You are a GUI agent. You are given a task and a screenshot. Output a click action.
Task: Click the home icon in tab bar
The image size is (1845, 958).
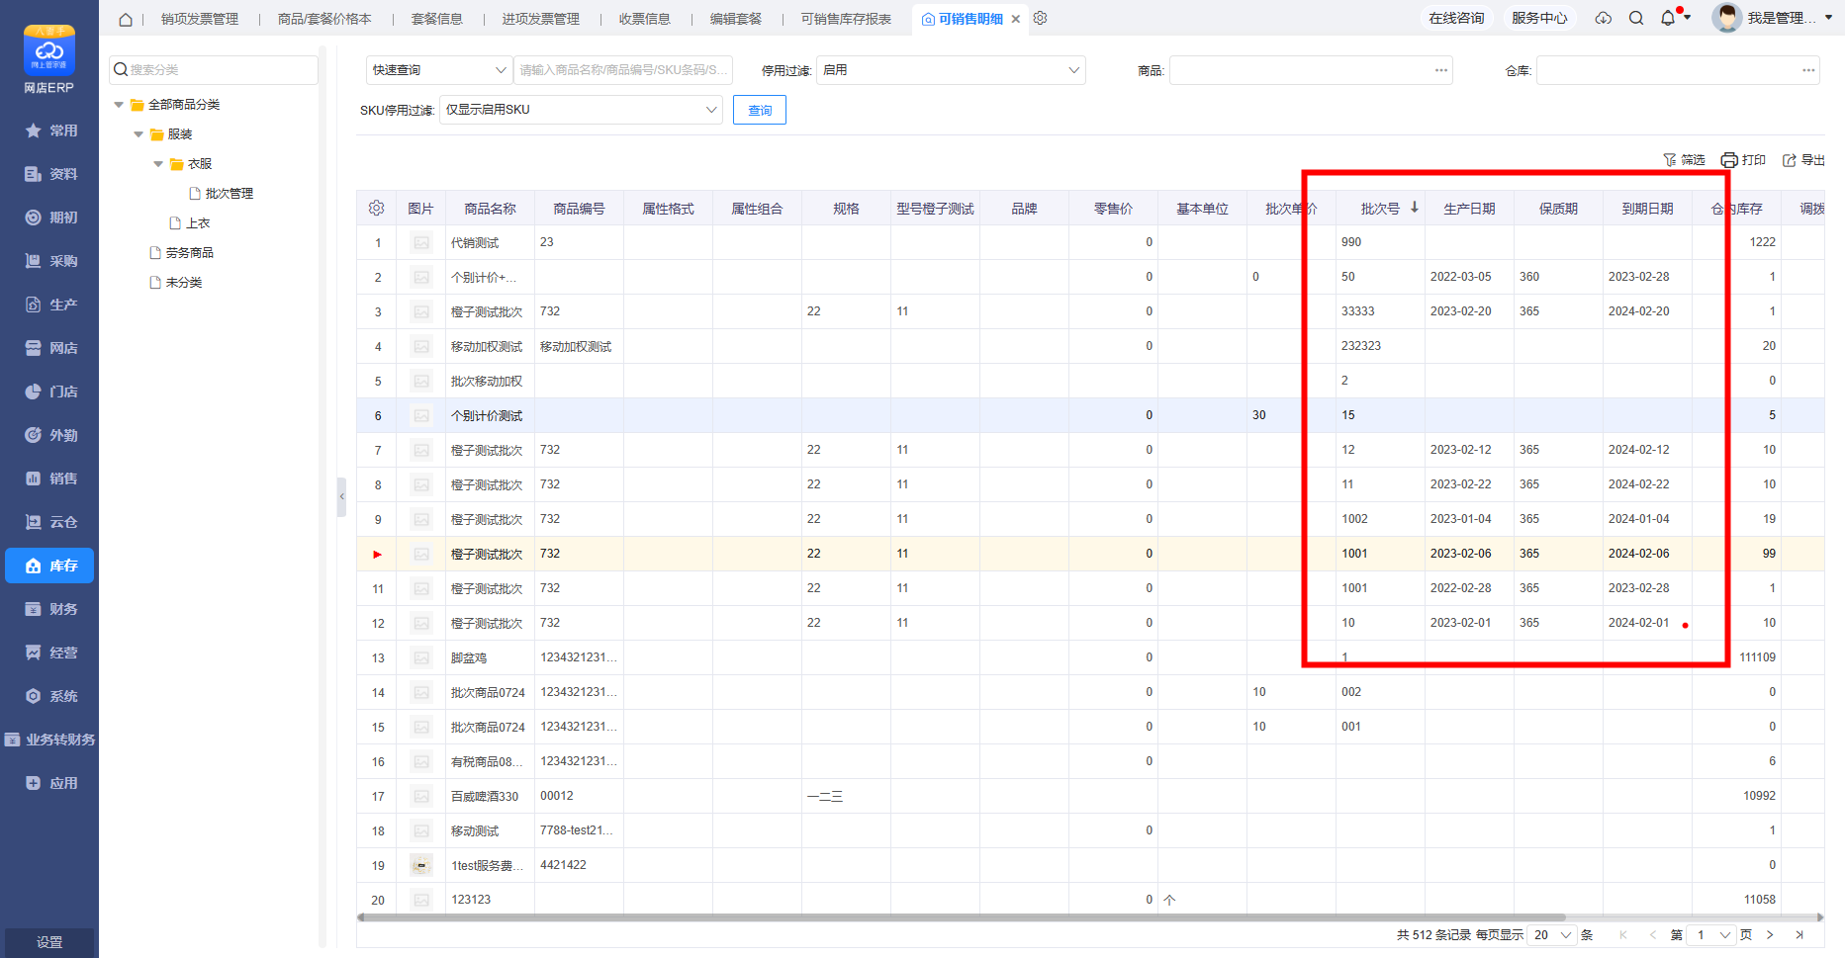click(126, 19)
